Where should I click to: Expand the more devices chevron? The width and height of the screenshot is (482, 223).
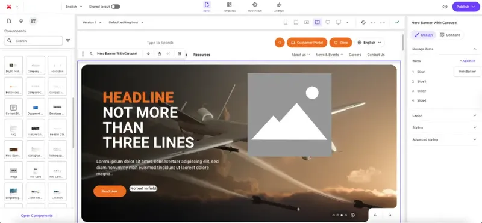click(x=348, y=22)
